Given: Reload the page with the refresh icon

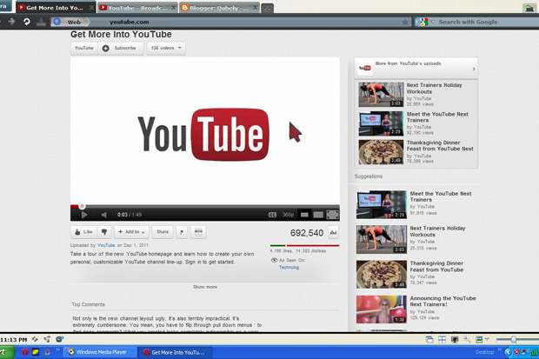Looking at the screenshot, I should coord(26,22).
